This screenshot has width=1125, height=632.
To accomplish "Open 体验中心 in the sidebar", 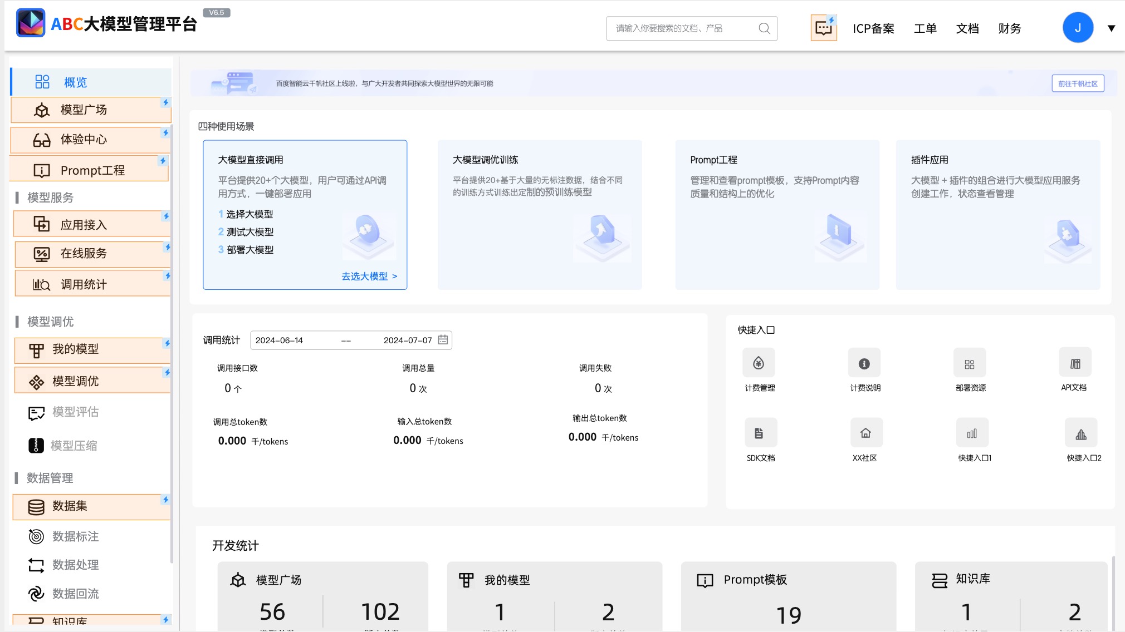I will (x=91, y=139).
